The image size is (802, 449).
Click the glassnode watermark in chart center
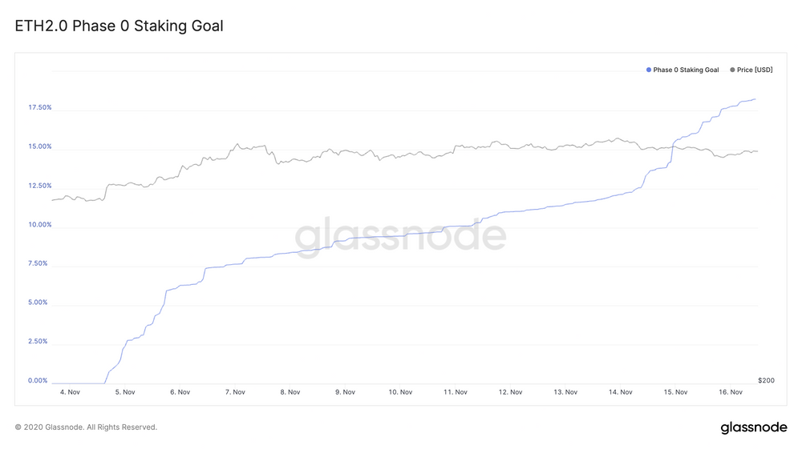click(400, 235)
